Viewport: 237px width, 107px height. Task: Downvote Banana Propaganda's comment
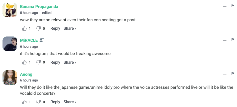pos(39,28)
